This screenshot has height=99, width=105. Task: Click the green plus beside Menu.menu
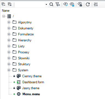click(x=14, y=94)
